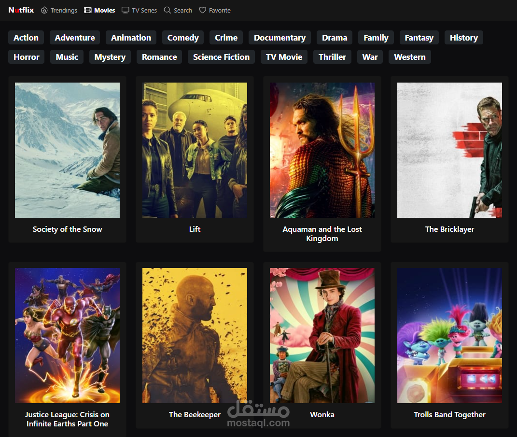This screenshot has height=437, width=517.
Task: Click the "Society of the Snow" title
Action: [x=67, y=229]
